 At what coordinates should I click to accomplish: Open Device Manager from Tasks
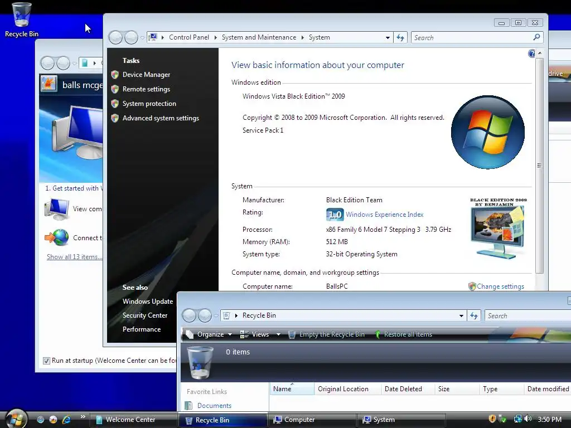point(146,75)
